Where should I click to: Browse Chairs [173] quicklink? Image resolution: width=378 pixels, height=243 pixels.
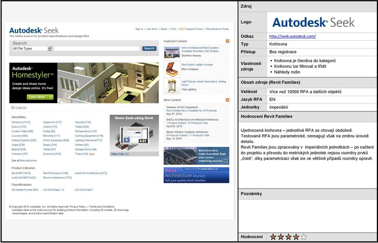coord(50,127)
